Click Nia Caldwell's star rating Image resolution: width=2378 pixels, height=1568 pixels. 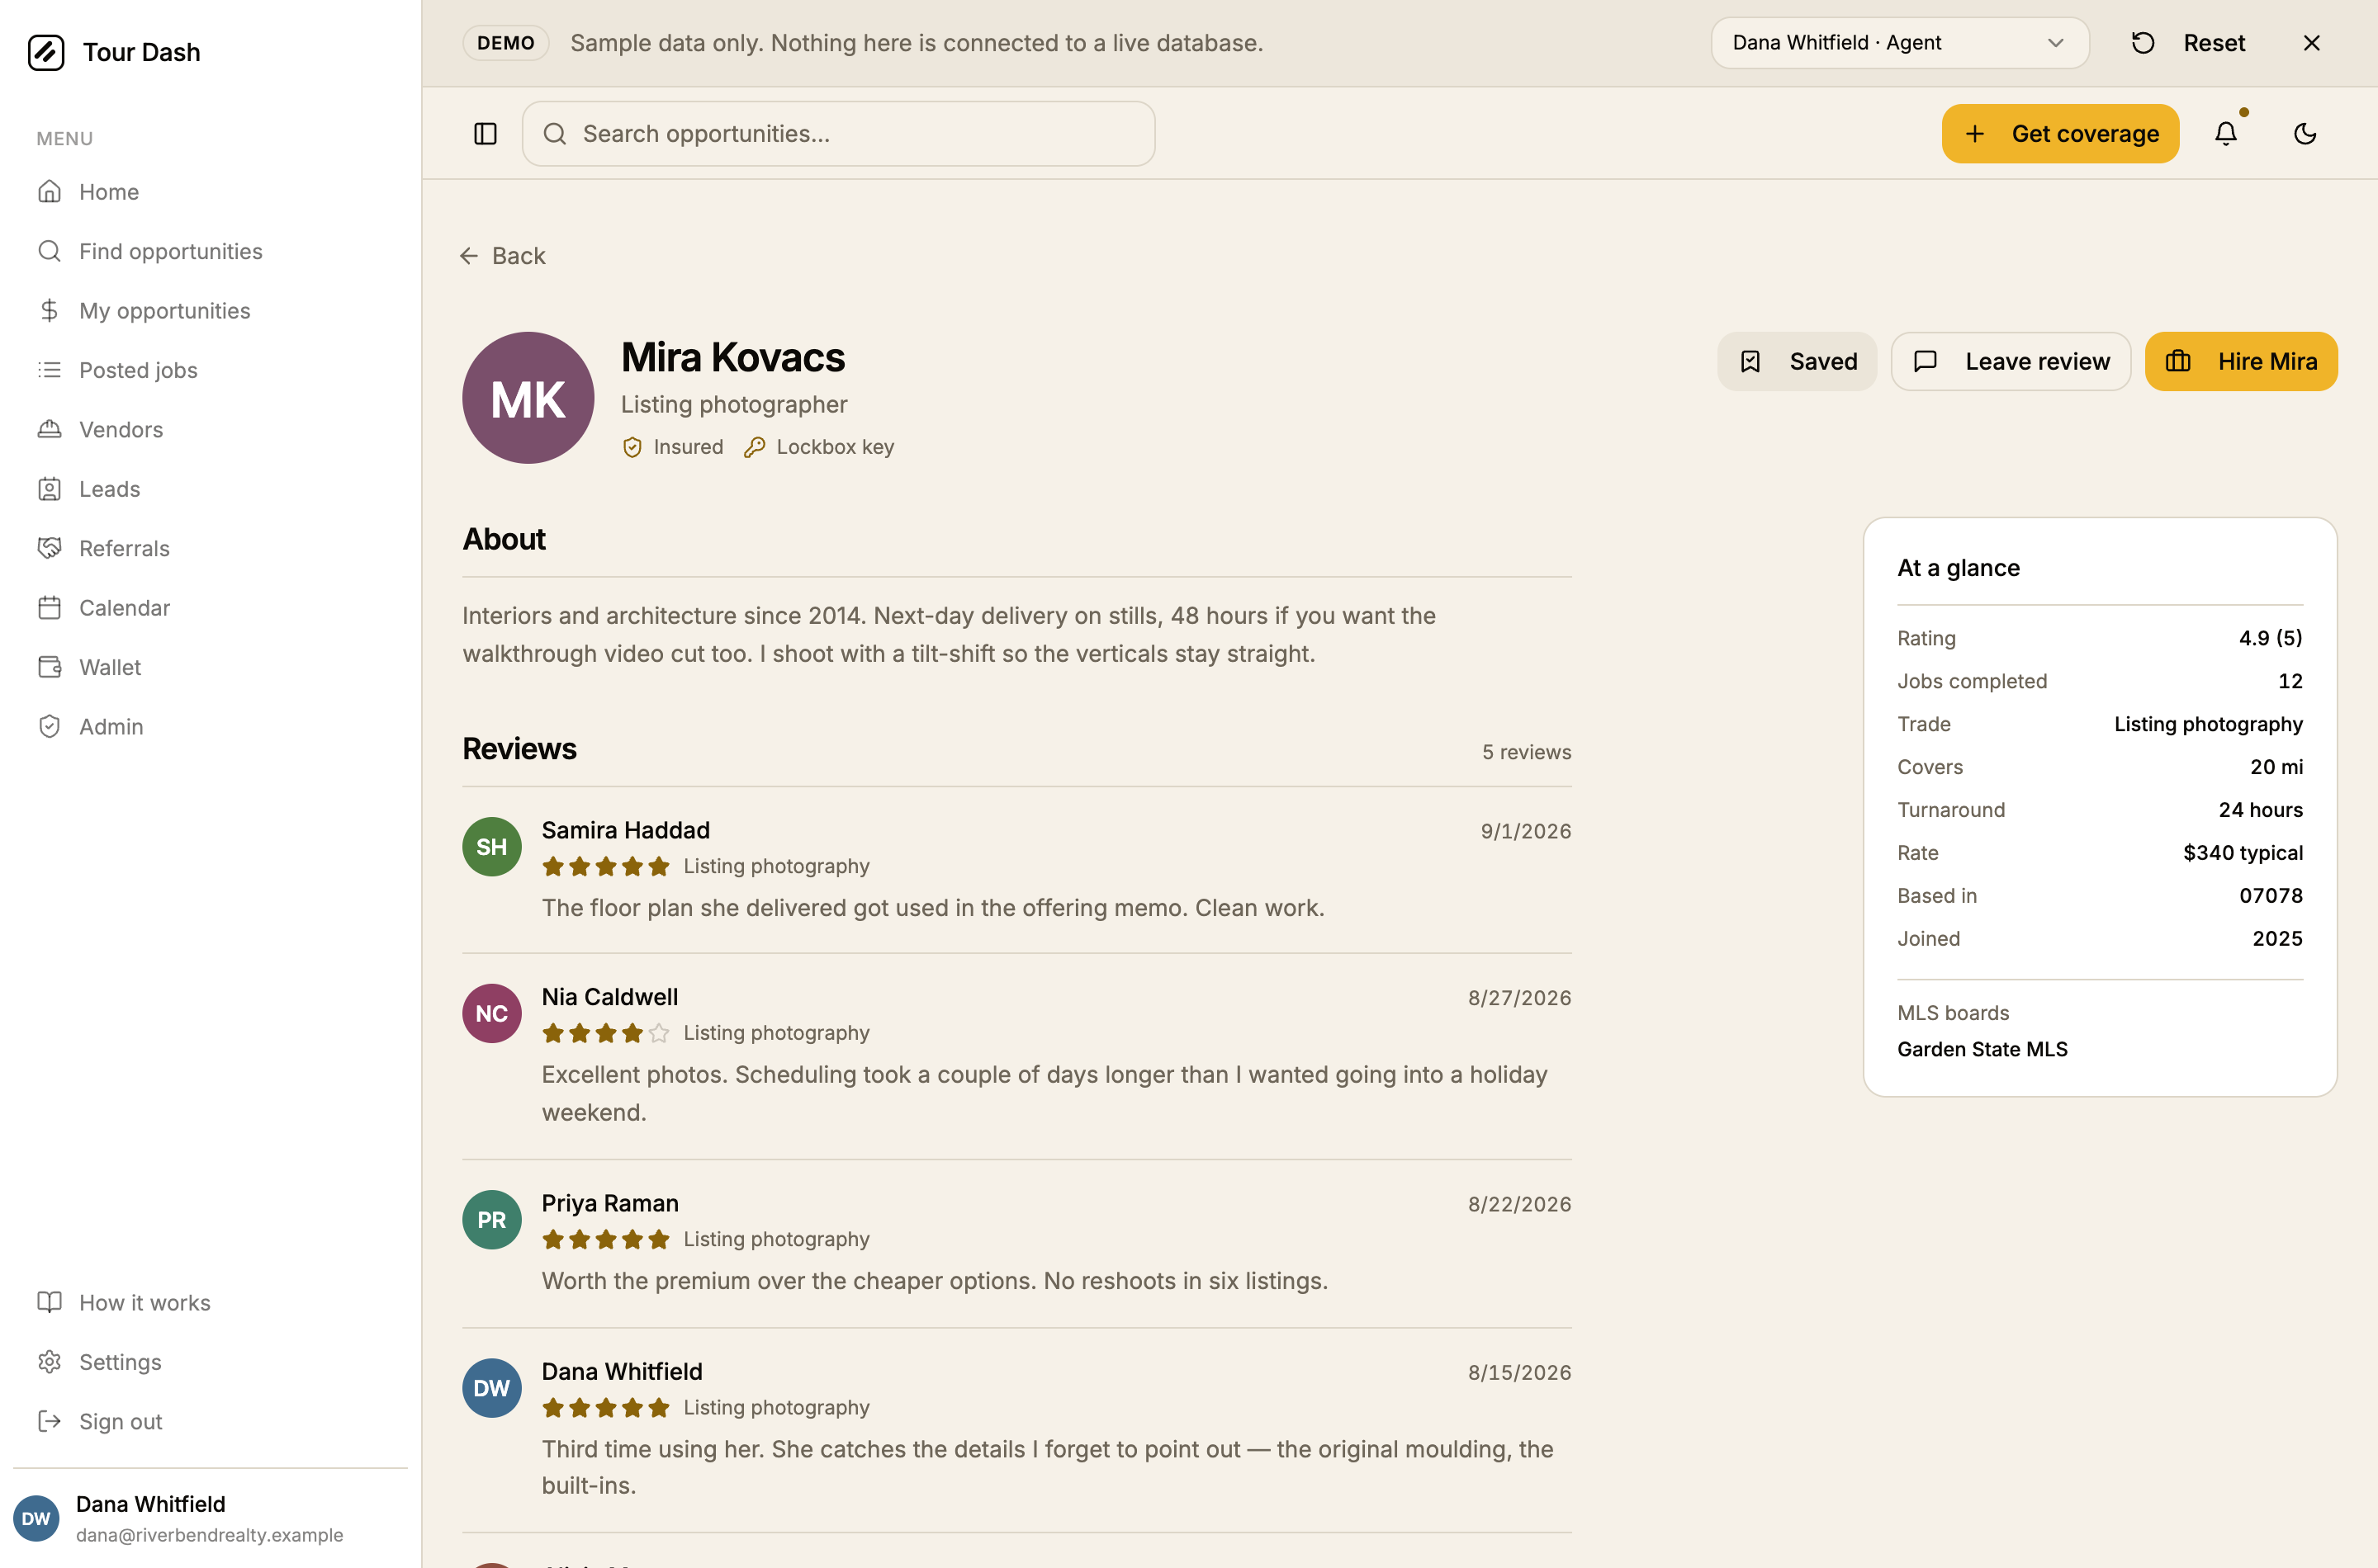pyautogui.click(x=605, y=1033)
